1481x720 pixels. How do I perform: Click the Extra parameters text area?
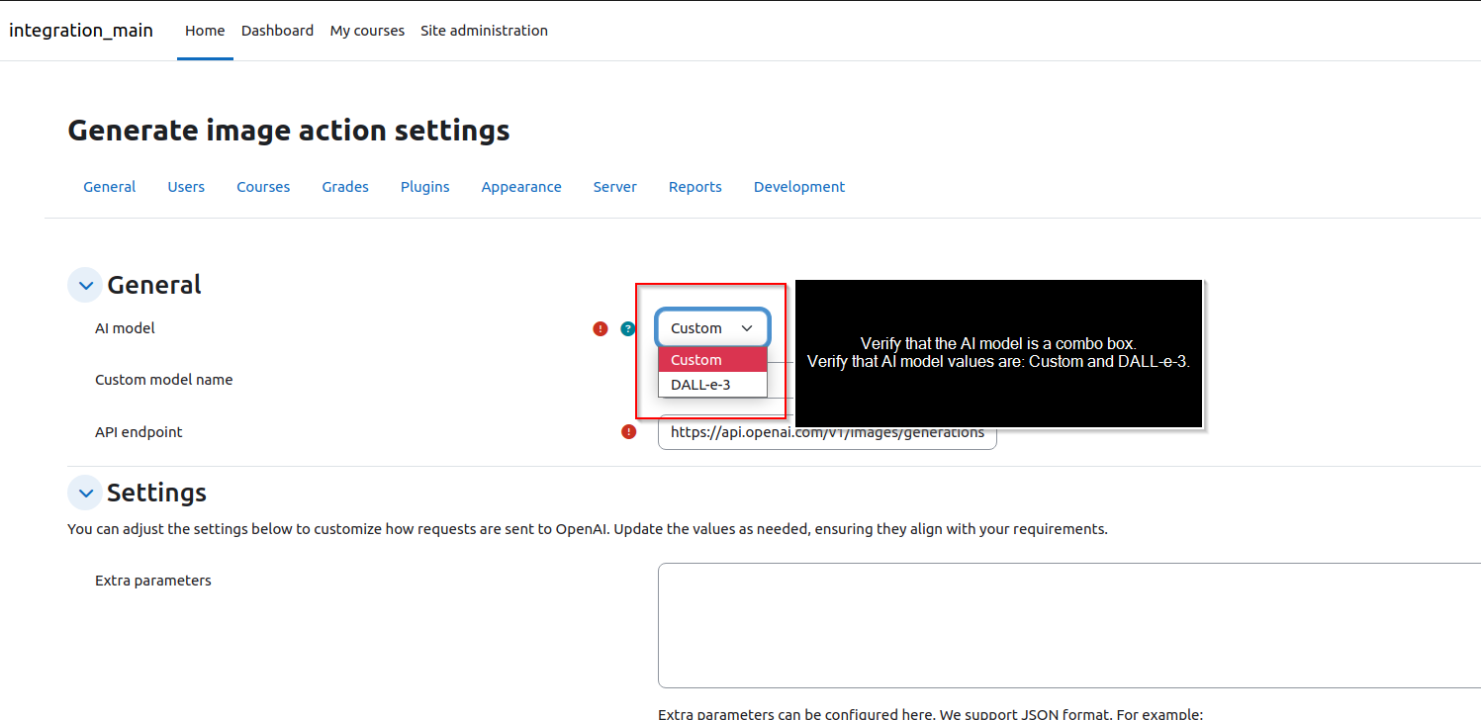1069,626
